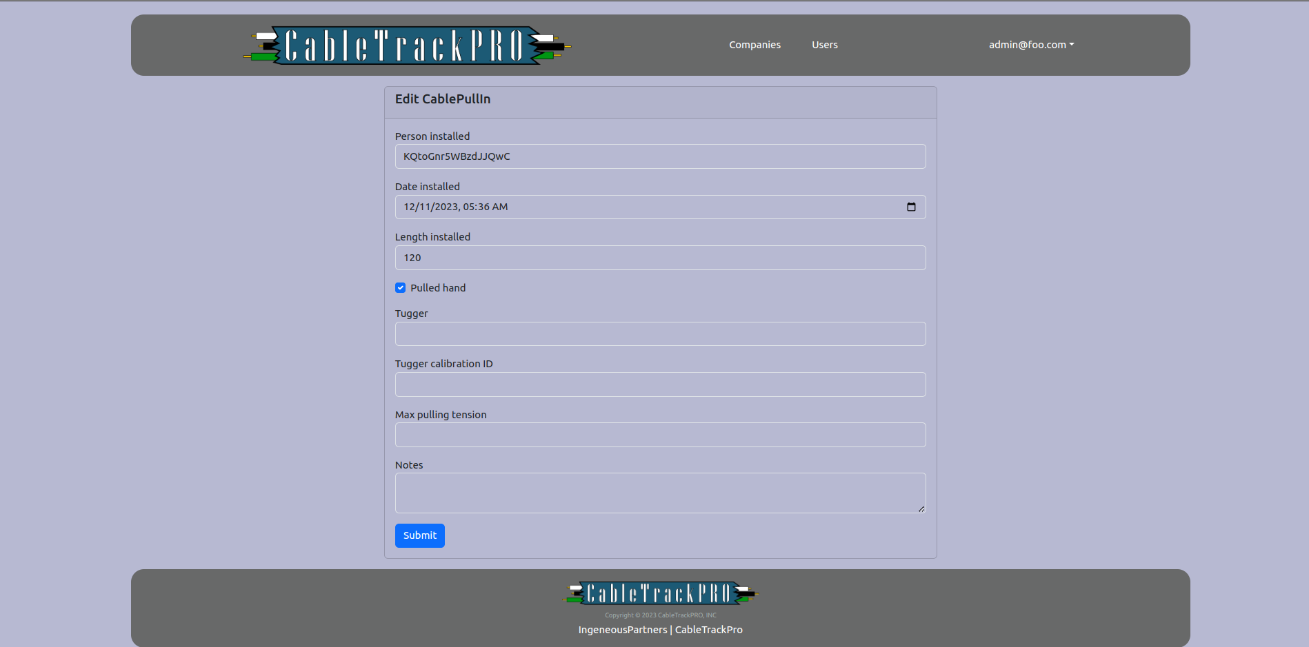
Task: Focus the Length installed field
Action: point(660,258)
